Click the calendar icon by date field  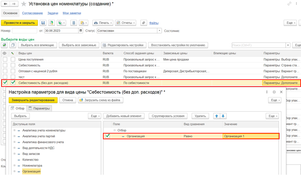pyautogui.click(x=81, y=31)
